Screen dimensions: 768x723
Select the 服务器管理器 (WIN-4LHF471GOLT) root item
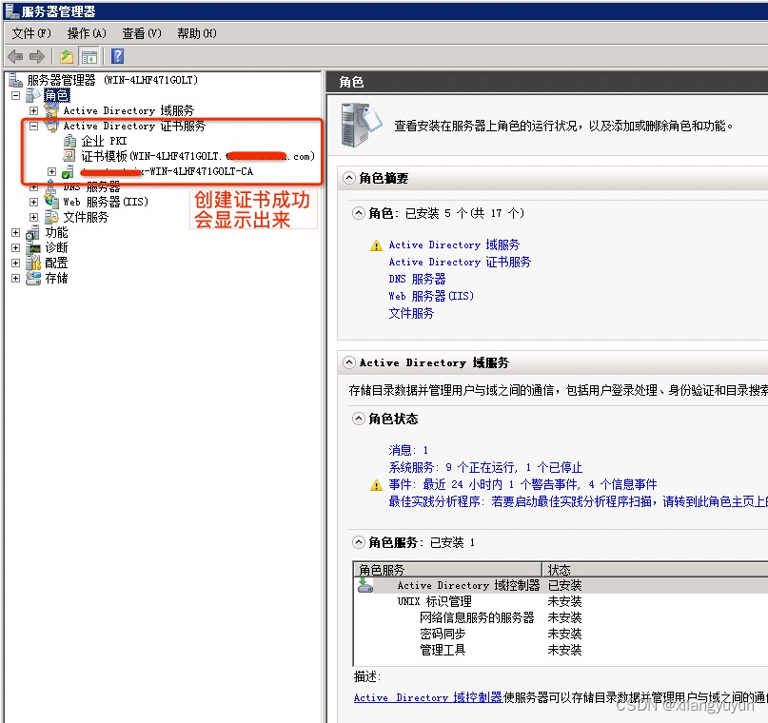(112, 80)
